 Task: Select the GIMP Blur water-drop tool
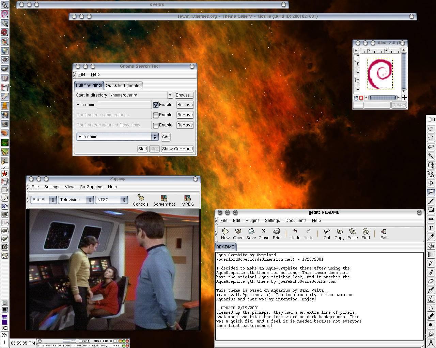[x=431, y=308]
